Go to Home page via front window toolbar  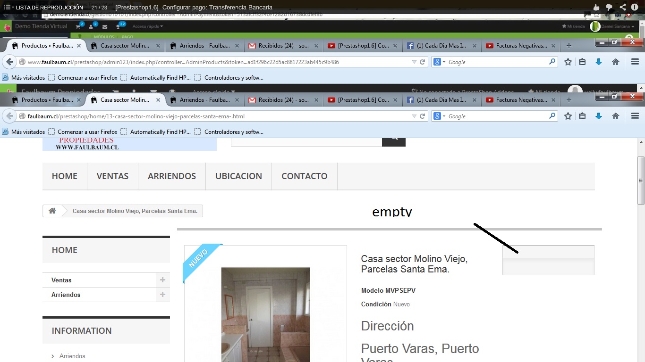(616, 116)
